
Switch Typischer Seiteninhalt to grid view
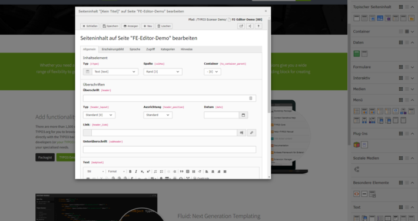coord(401,7)
